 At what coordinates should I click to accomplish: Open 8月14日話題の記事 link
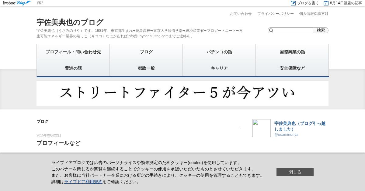tap(346, 3)
